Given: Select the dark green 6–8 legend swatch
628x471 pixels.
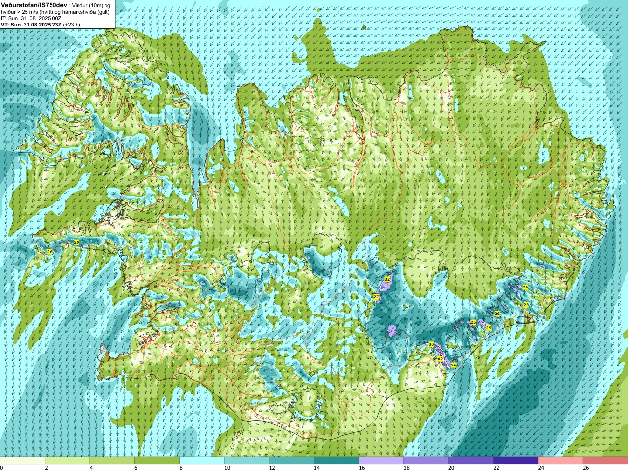Looking at the screenshot, I should tap(157, 461).
